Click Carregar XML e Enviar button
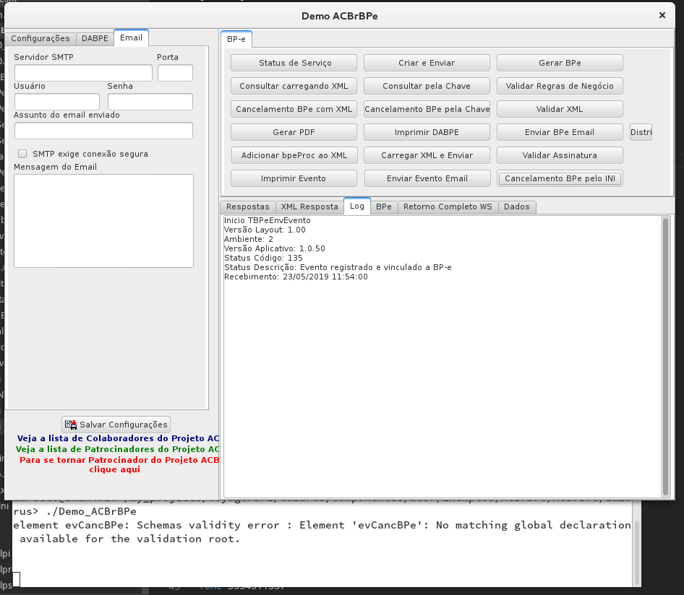This screenshot has height=595, width=684. (427, 155)
